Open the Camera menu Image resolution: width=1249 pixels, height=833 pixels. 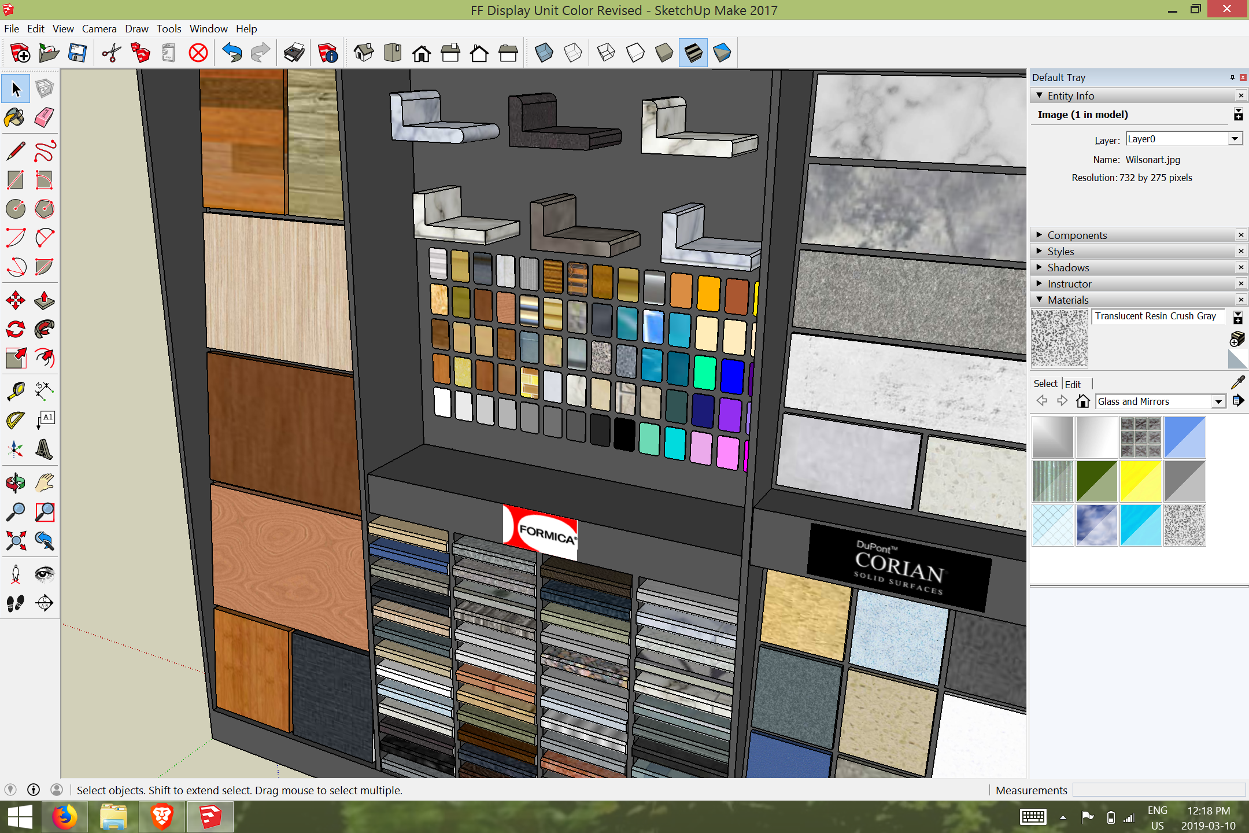click(99, 28)
